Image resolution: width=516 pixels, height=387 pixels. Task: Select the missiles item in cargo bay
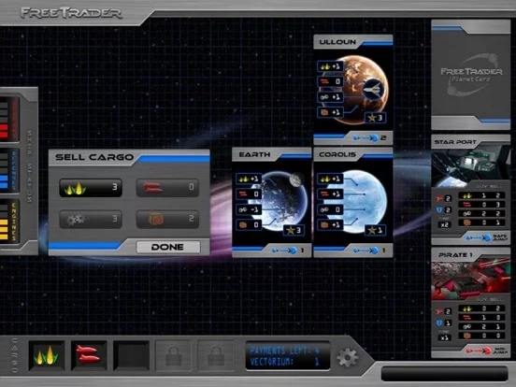pyautogui.click(x=89, y=356)
